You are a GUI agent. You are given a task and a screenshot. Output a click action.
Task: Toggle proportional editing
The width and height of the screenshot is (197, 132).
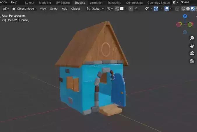click(x=131, y=9)
